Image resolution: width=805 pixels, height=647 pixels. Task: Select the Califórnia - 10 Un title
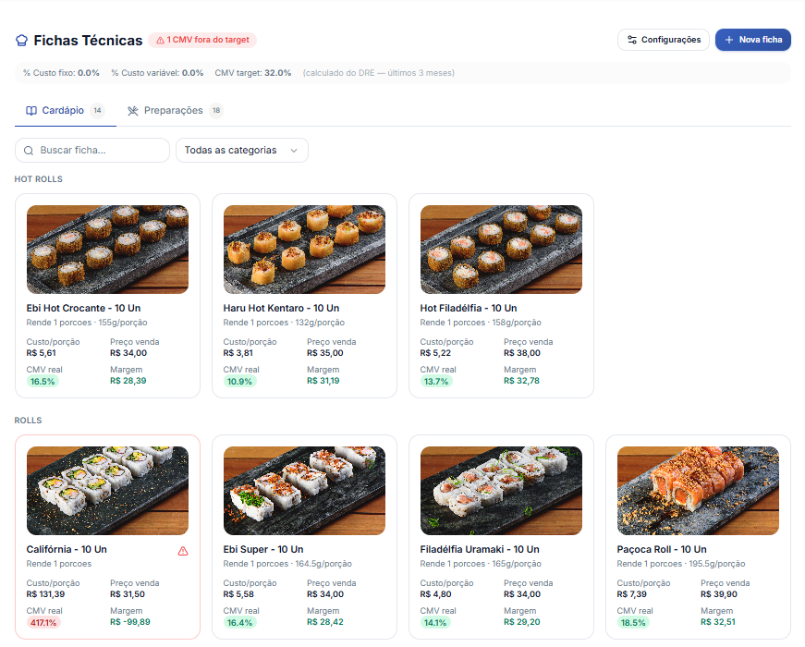[x=67, y=549]
